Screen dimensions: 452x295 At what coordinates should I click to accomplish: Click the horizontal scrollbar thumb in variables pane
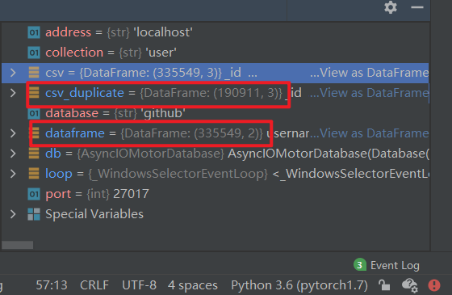pyautogui.click(x=17, y=245)
